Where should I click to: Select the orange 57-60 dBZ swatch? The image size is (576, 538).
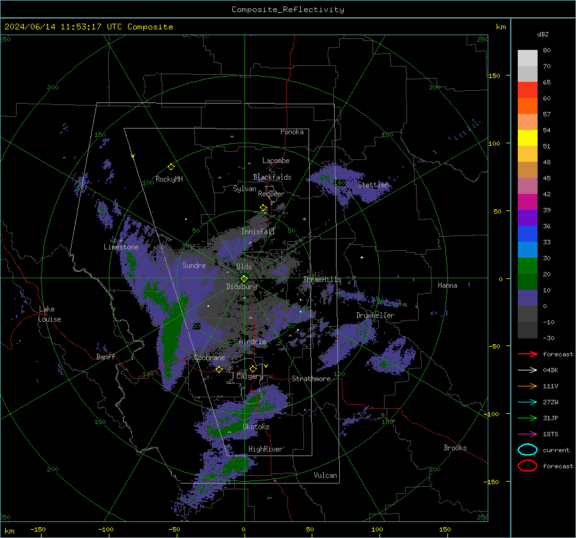click(527, 106)
